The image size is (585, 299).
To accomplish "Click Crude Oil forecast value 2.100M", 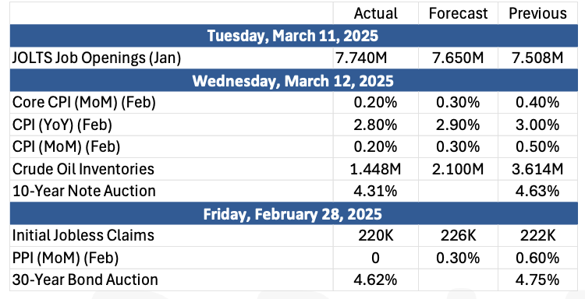I will [458, 170].
